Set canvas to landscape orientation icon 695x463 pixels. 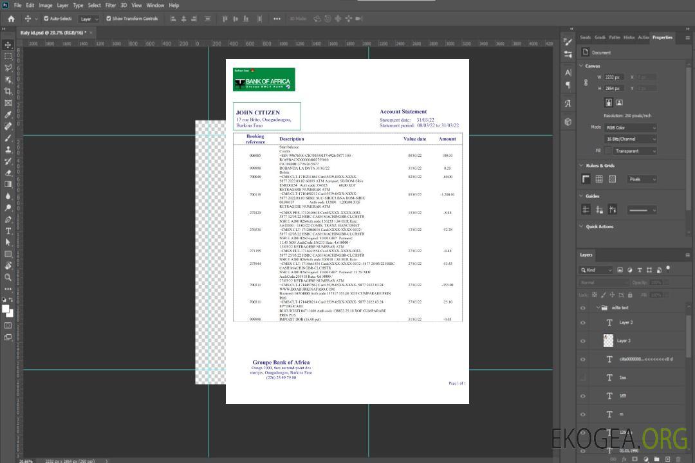(619, 102)
